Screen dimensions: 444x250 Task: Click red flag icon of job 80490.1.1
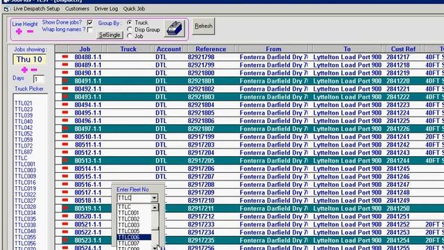click(x=65, y=72)
